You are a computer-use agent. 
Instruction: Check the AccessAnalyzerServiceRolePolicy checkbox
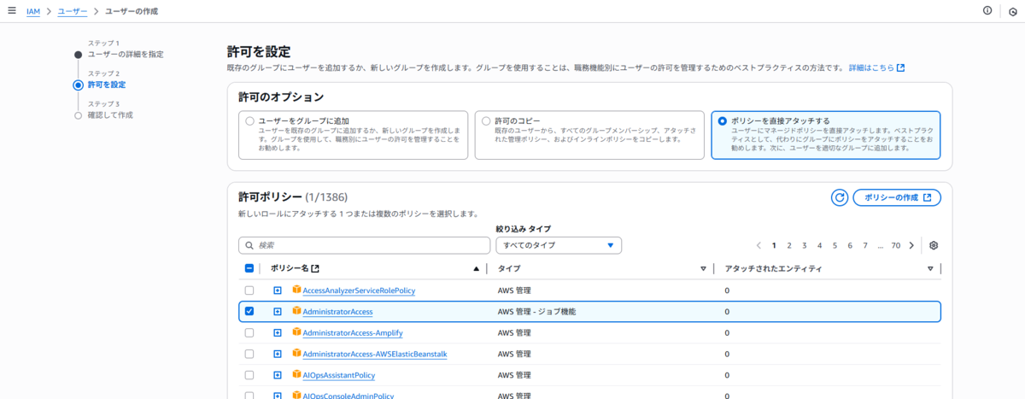(x=249, y=290)
